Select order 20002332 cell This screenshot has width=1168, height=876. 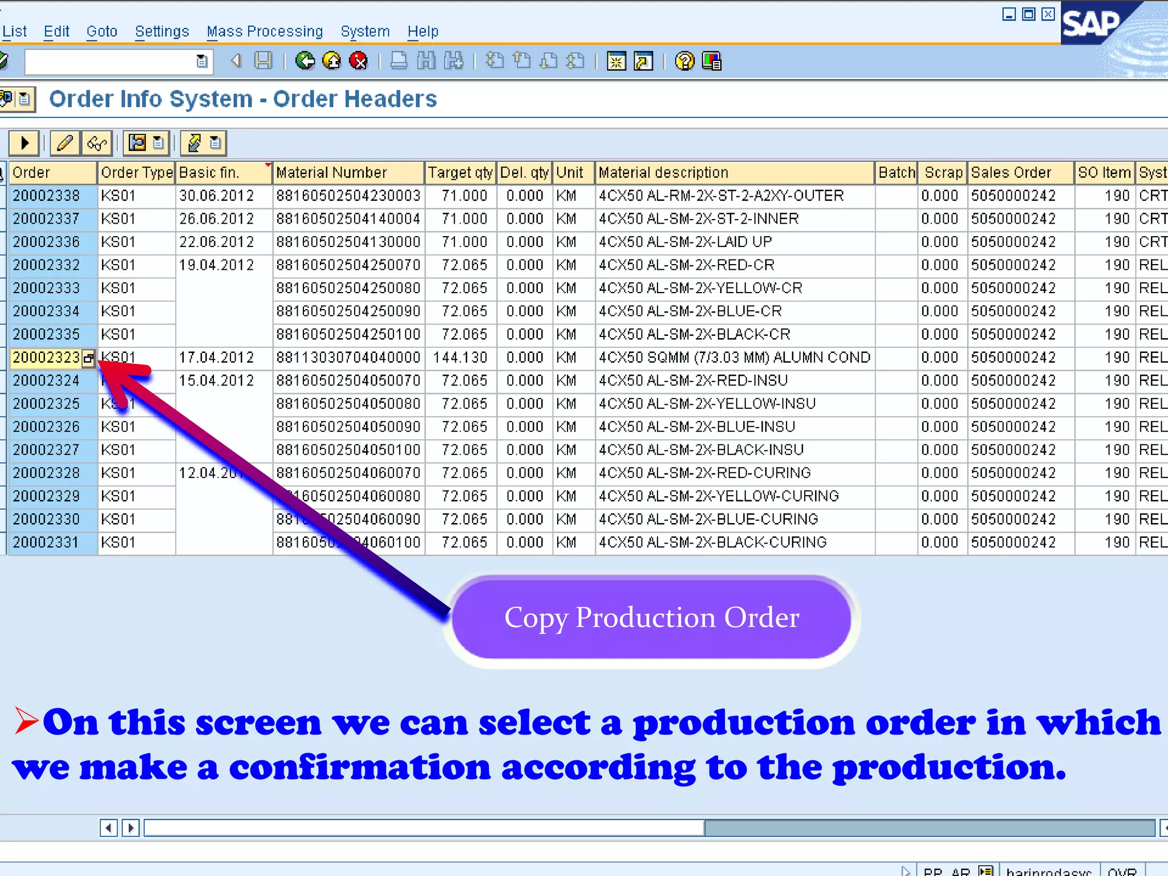(x=52, y=265)
